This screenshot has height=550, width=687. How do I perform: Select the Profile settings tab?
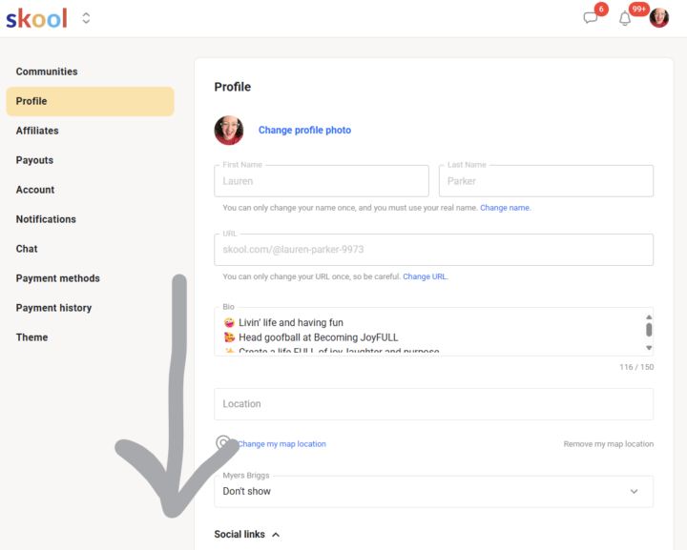coord(91,101)
